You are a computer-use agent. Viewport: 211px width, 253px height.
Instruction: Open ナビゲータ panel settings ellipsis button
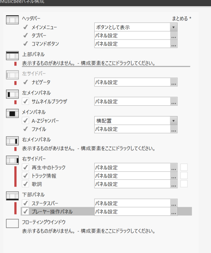(x=173, y=83)
